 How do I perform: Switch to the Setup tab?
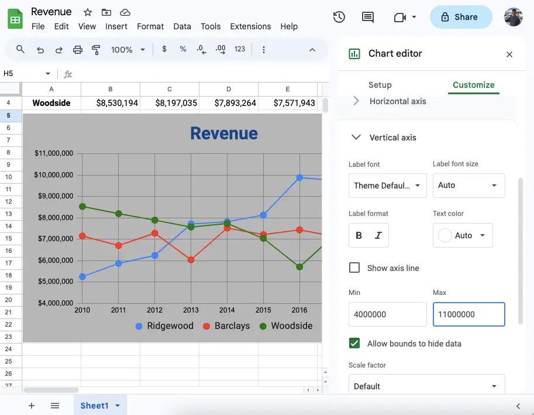(380, 84)
